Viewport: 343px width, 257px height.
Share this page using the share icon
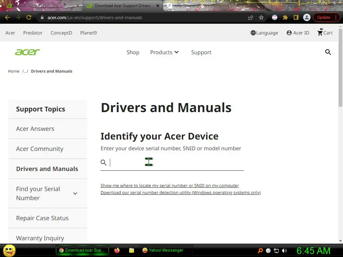(x=251, y=17)
